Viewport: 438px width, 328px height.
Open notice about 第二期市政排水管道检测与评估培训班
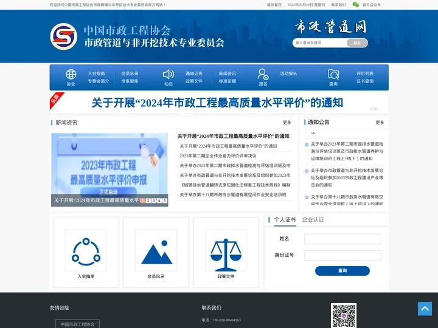[347, 151]
